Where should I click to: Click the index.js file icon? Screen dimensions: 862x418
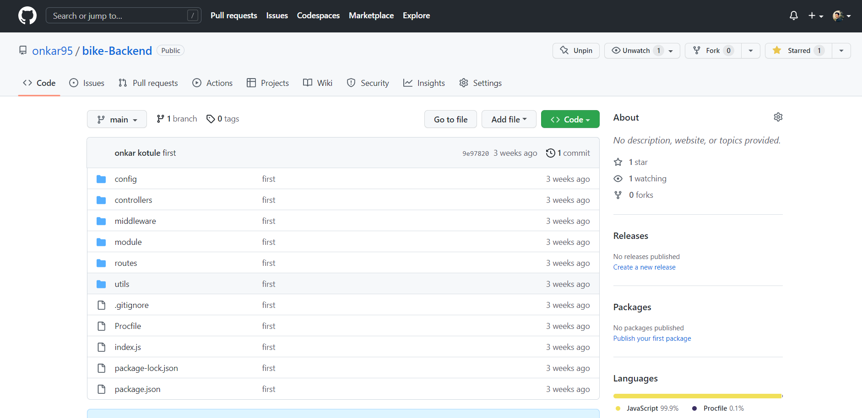click(101, 347)
